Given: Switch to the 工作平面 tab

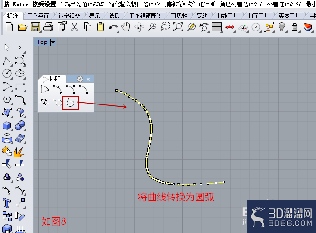Looking at the screenshot, I should (x=38, y=16).
